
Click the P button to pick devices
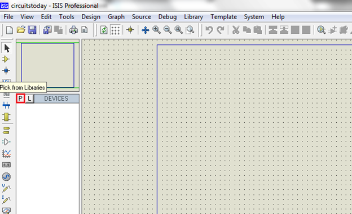point(20,99)
